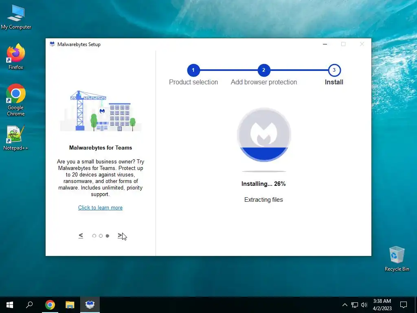Screen dimensions: 417x313
Task: Open the taskbar clock showing 3:38 AM
Action: 382,305
